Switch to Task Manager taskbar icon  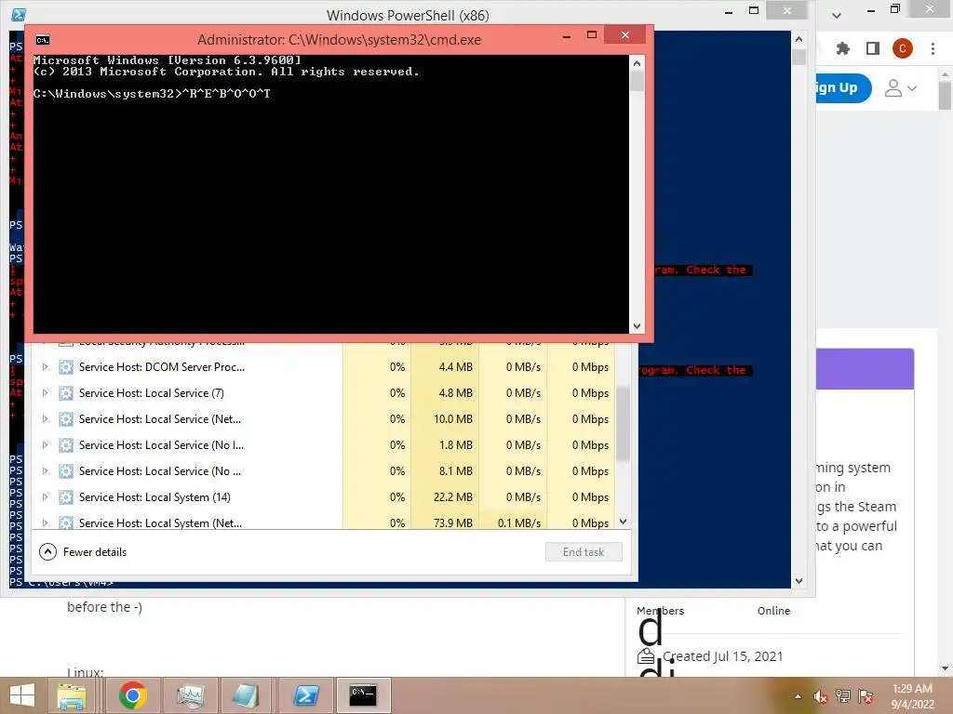pos(190,695)
